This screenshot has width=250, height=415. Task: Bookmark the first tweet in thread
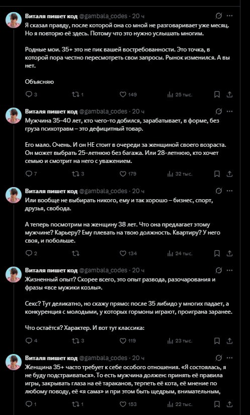point(217,94)
